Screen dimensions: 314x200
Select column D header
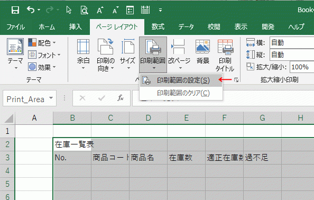(x=149, y=118)
